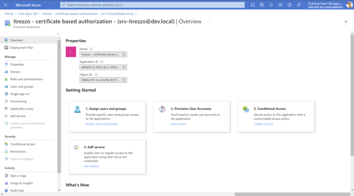Open the Azure portal hamburger menu
Image resolution: width=354 pixels, height=196 pixels.
pyautogui.click(x=6, y=5)
